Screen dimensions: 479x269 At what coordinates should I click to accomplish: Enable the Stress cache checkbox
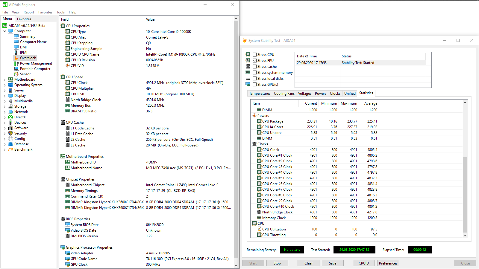coord(254,67)
